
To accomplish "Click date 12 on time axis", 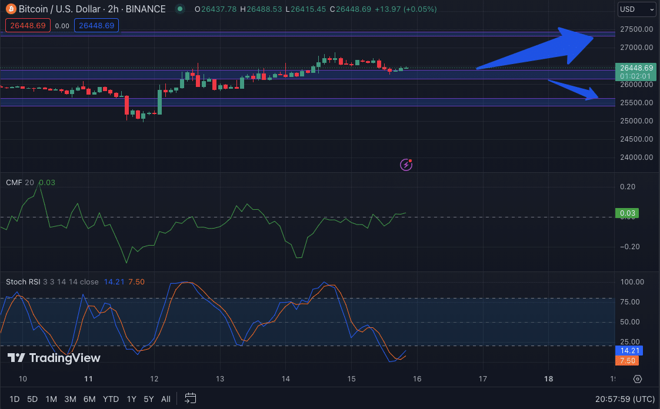I will [x=155, y=378].
